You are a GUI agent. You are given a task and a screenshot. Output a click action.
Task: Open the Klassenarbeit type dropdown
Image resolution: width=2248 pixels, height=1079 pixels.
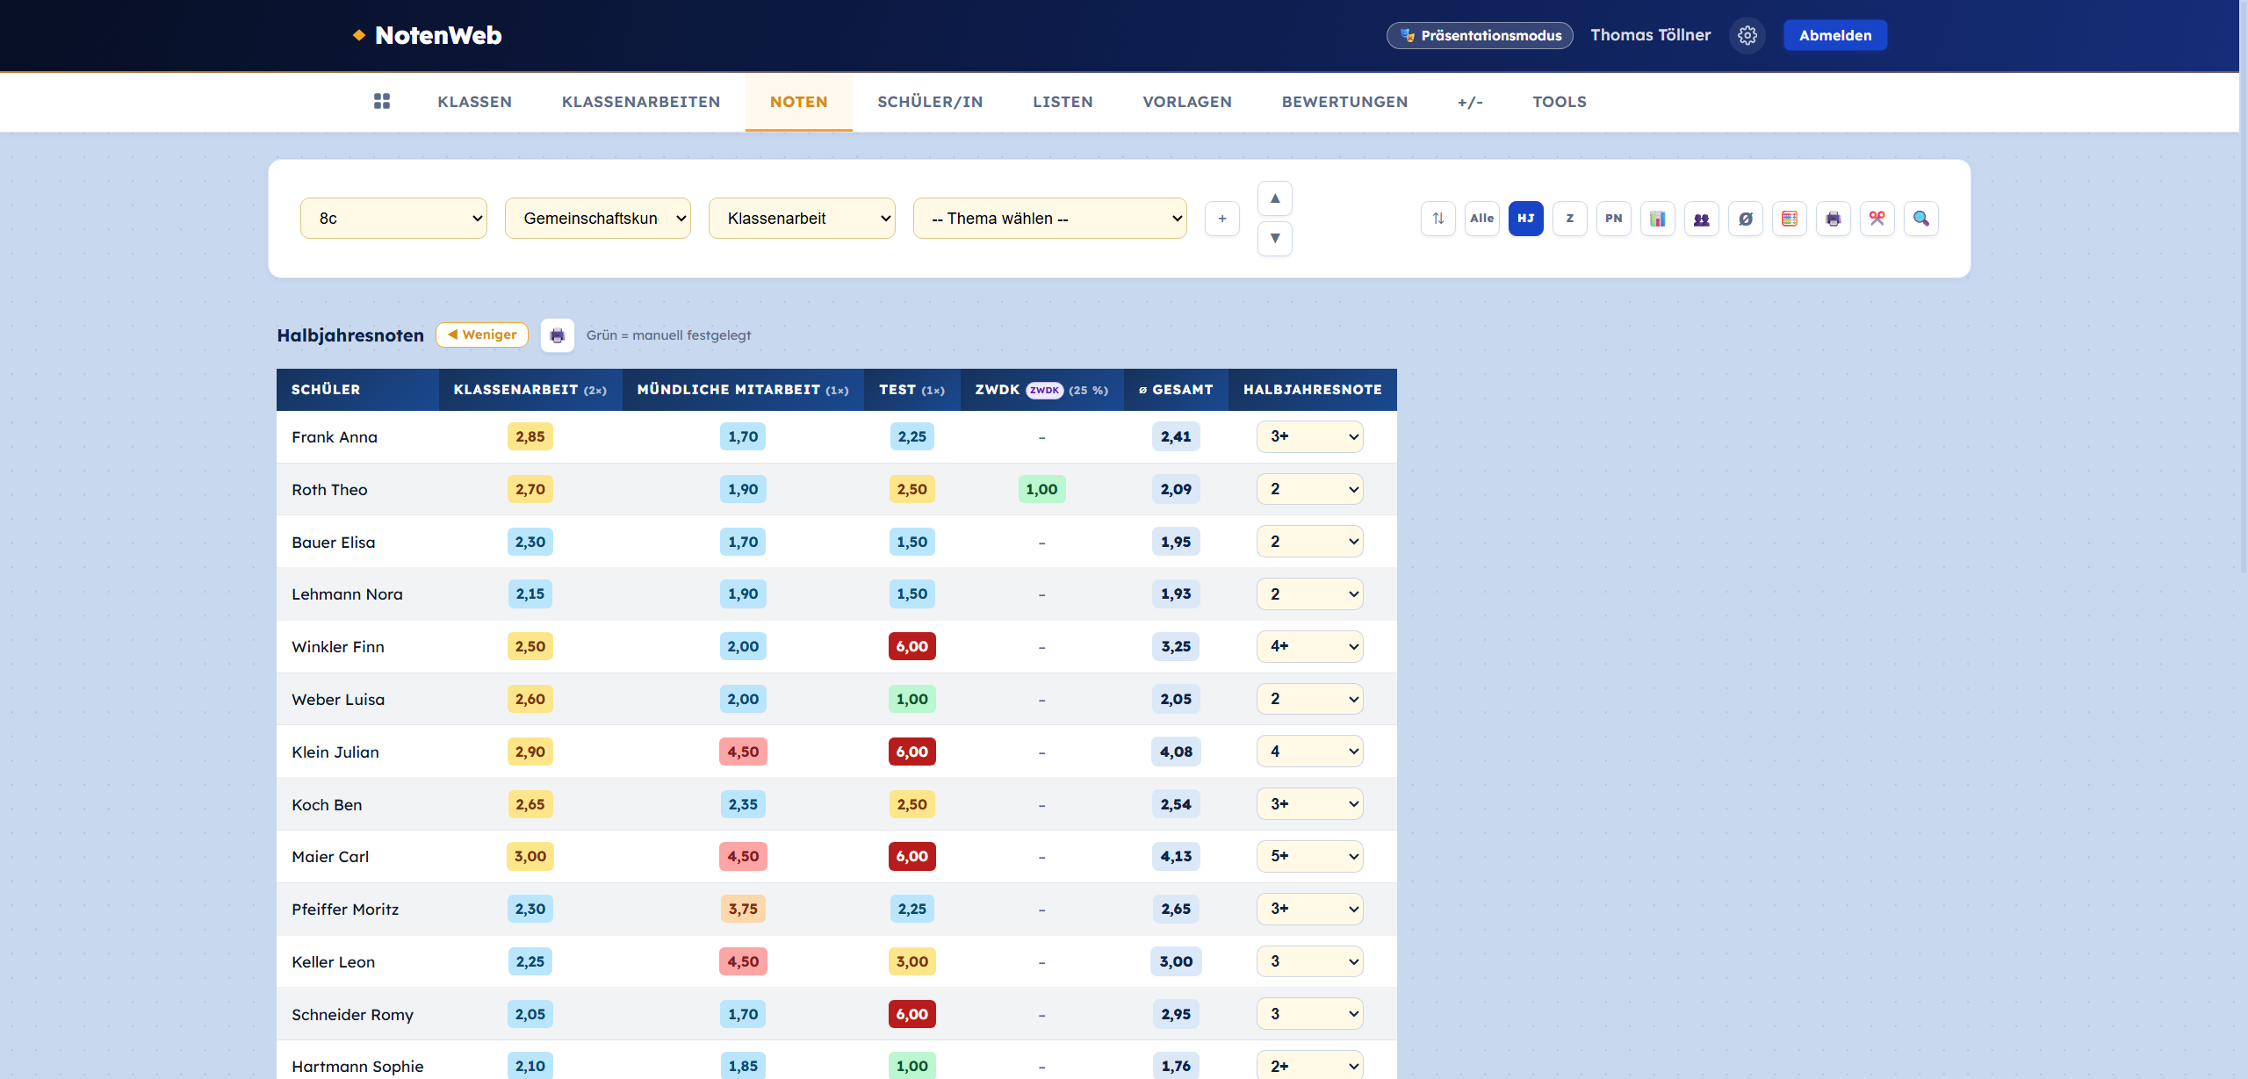[802, 219]
